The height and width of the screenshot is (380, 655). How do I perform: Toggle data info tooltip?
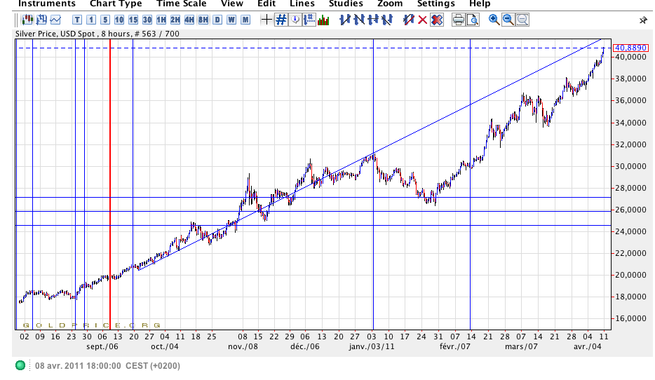click(x=295, y=20)
